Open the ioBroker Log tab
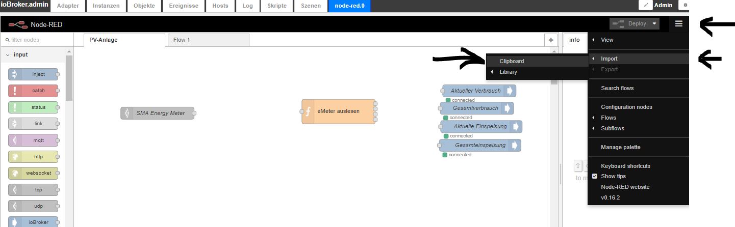Image resolution: width=735 pixels, height=227 pixels. point(248,6)
